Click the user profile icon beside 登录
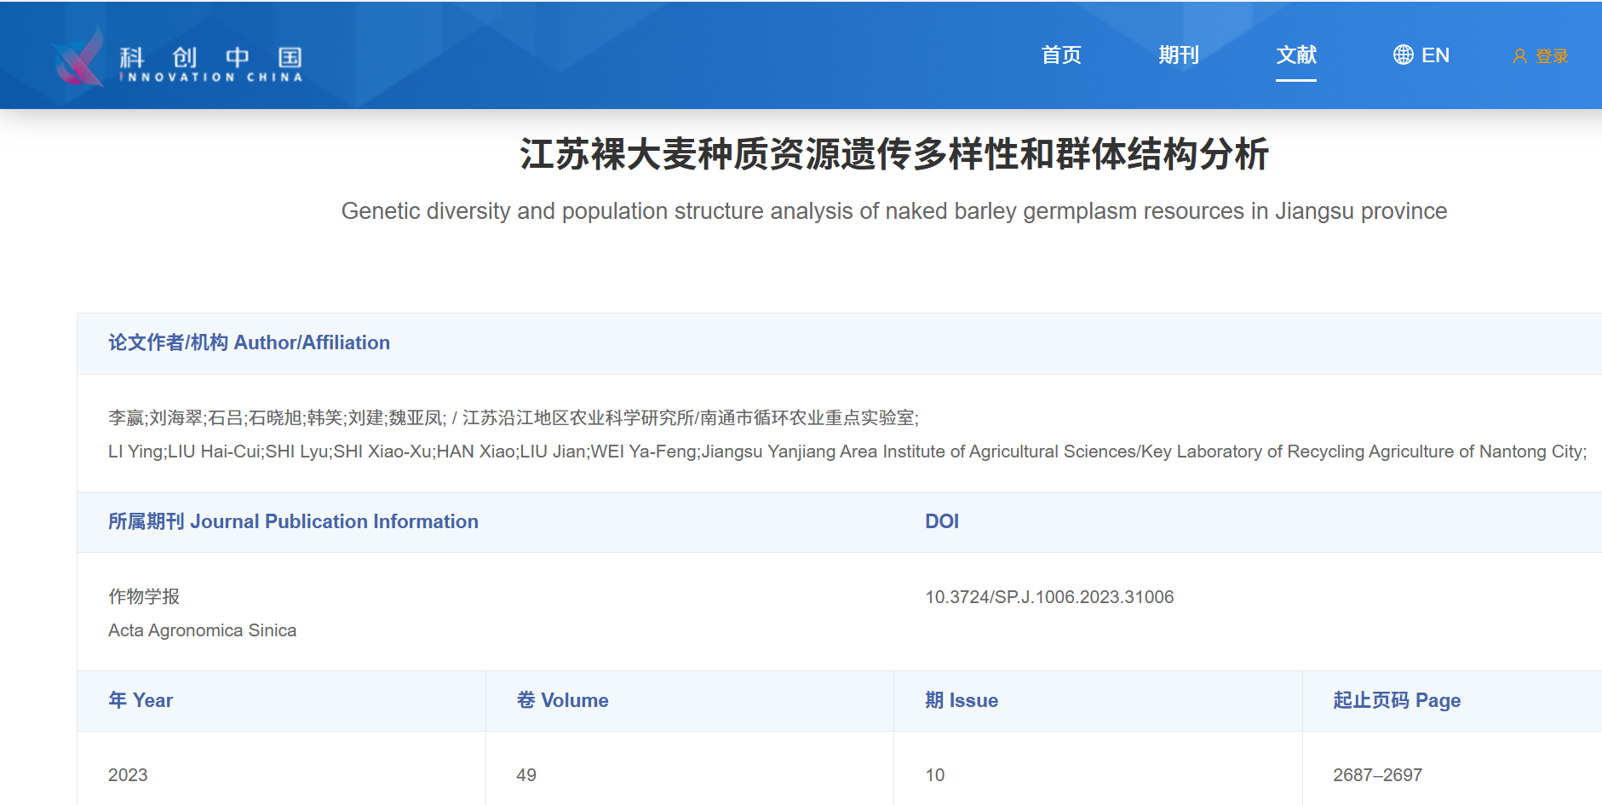The image size is (1602, 805). click(1519, 56)
